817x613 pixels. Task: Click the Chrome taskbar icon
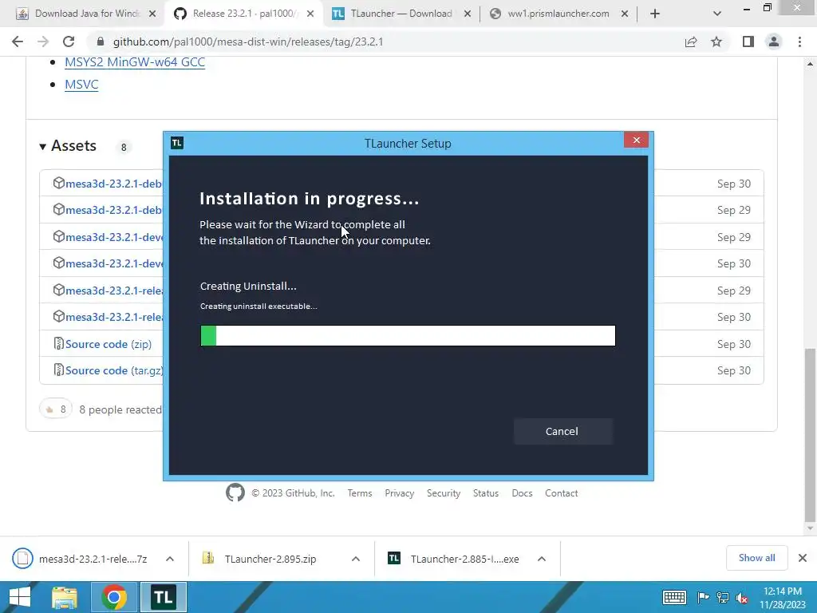pyautogui.click(x=113, y=597)
